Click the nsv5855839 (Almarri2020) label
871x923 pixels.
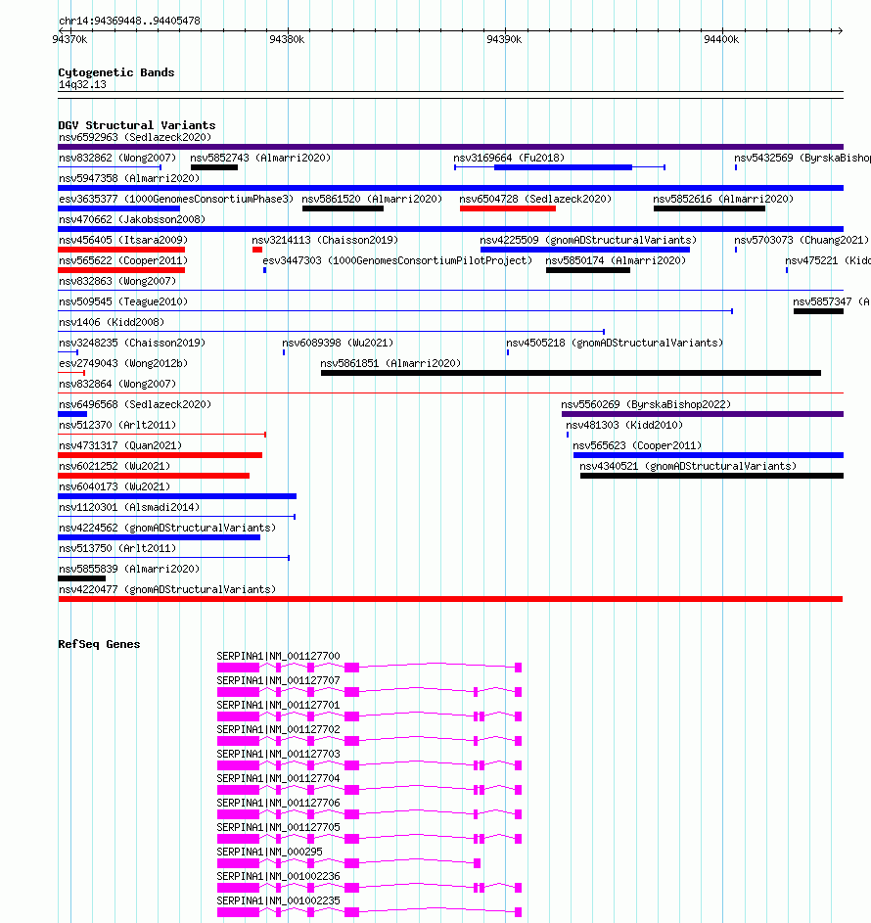129,570
